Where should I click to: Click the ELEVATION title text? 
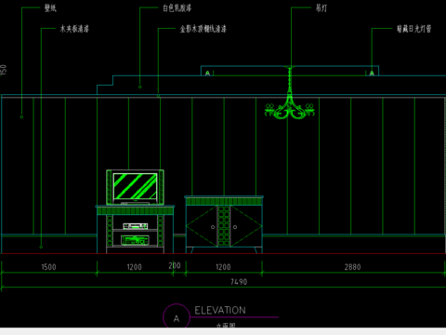click(x=220, y=310)
